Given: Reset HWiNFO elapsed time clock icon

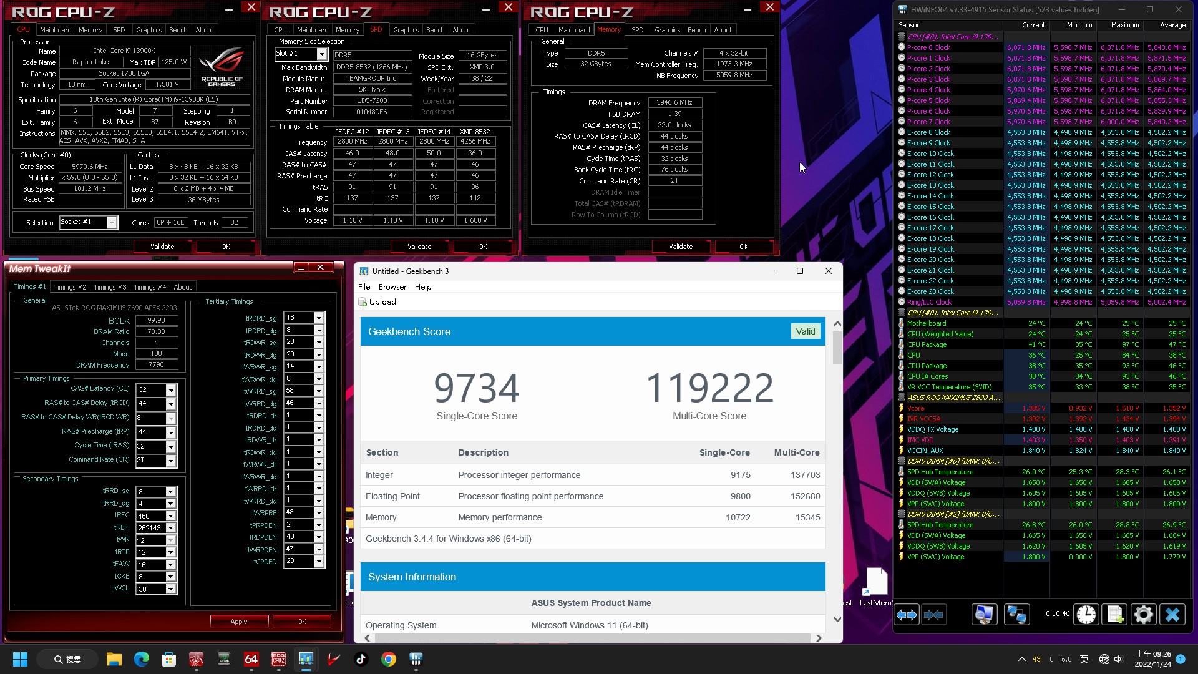Looking at the screenshot, I should (1086, 615).
